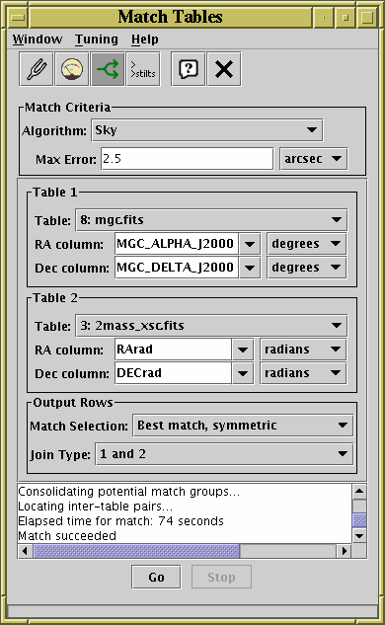
Task: Click the log scroll down arrow
Action: (359, 536)
